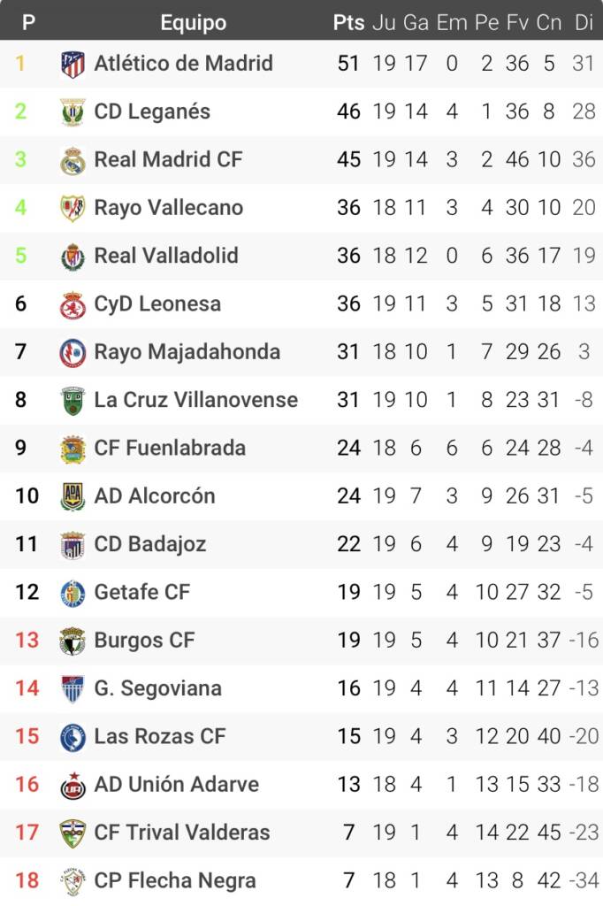This screenshot has width=603, height=906.
Task: Open the CP Flecha Negra team name
Action: pyautogui.click(x=174, y=880)
